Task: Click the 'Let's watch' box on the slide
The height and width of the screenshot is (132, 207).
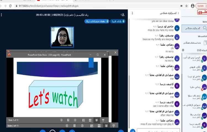Action: [56, 94]
